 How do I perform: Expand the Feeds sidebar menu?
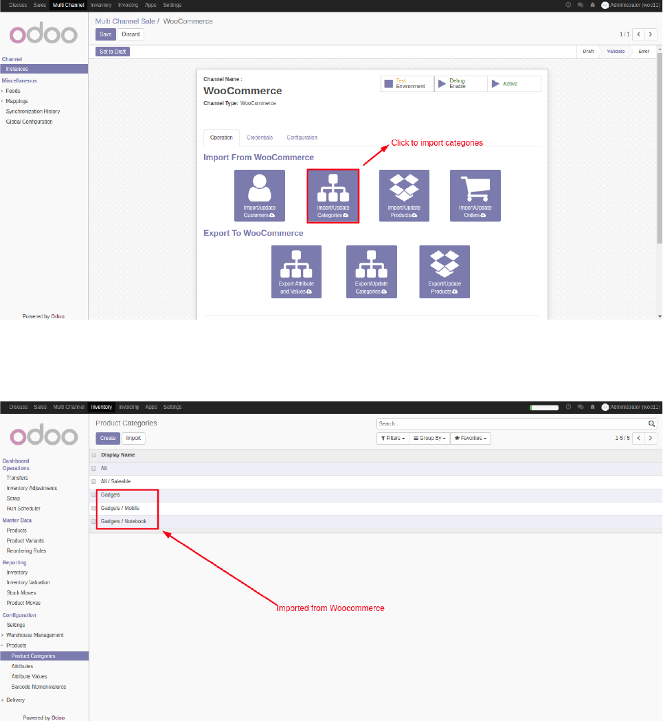pos(12,91)
